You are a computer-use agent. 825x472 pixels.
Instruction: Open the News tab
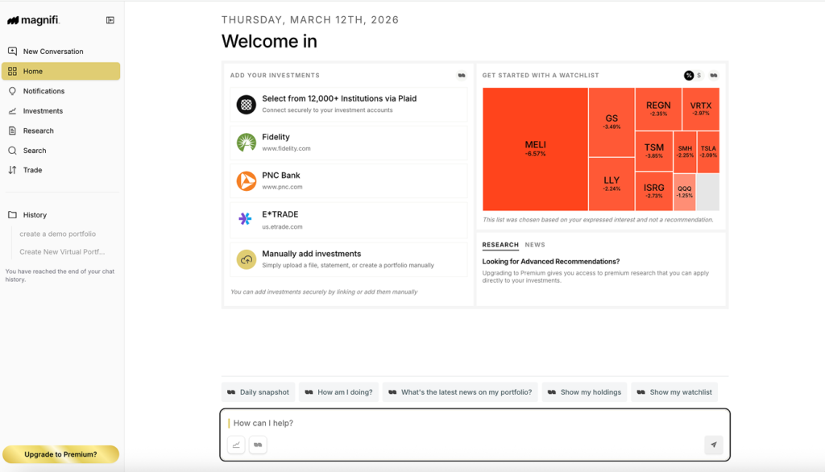535,245
